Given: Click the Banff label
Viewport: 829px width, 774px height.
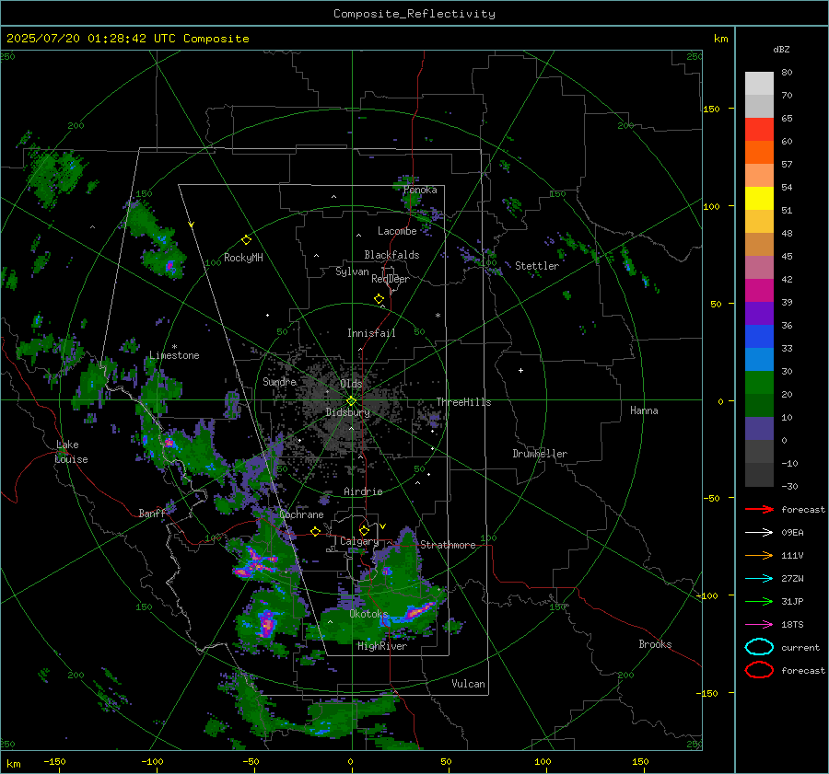Looking at the screenshot, I should pyautogui.click(x=152, y=514).
